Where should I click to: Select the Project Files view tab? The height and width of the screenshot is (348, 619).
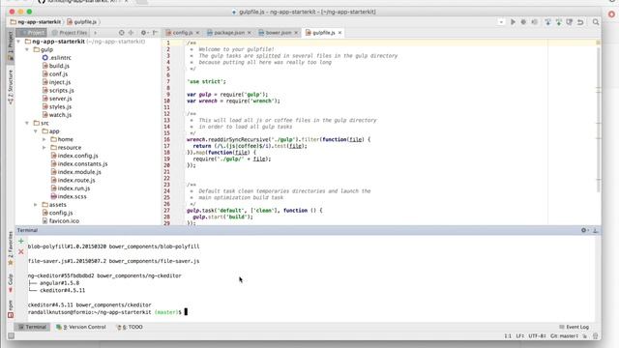[70, 33]
